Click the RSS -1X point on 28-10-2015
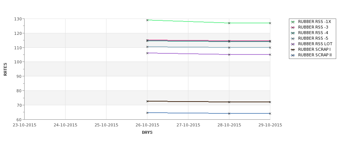This screenshot has height=159, width=363. pyautogui.click(x=229, y=23)
